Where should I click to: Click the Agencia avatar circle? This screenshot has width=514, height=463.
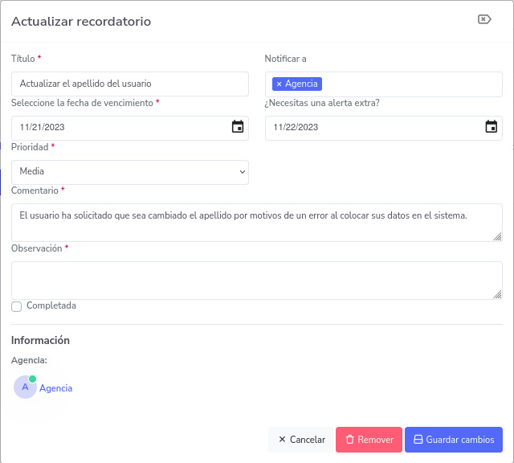[25, 387]
